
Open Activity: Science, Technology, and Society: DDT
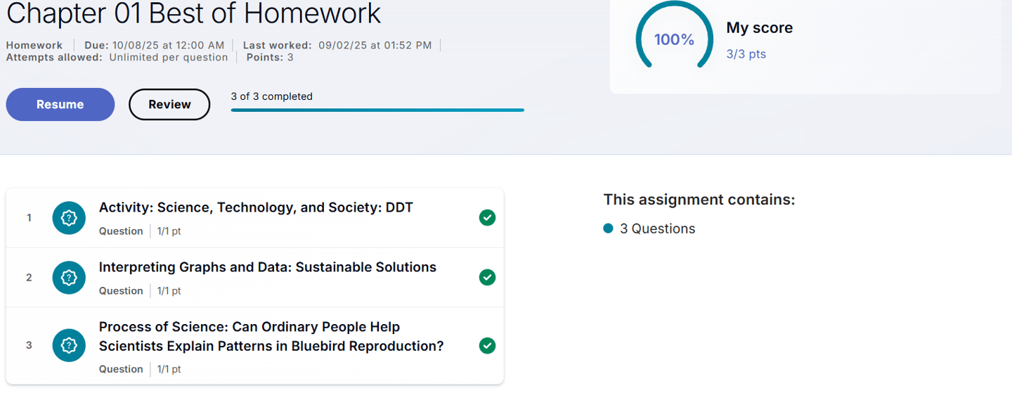pos(256,207)
